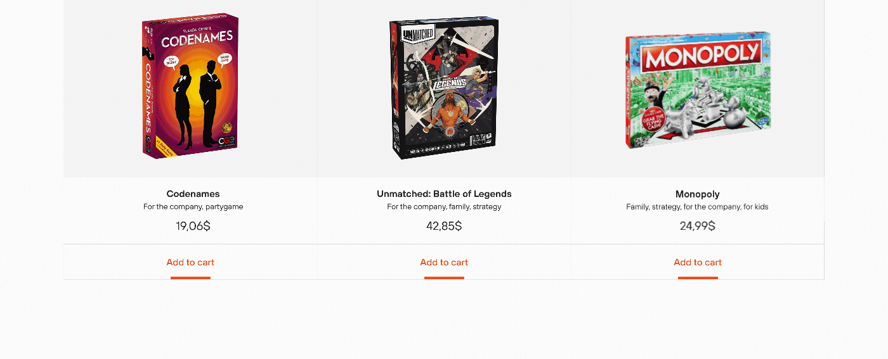This screenshot has height=359, width=888.
Task: Add Codenames to cart
Action: tap(190, 262)
